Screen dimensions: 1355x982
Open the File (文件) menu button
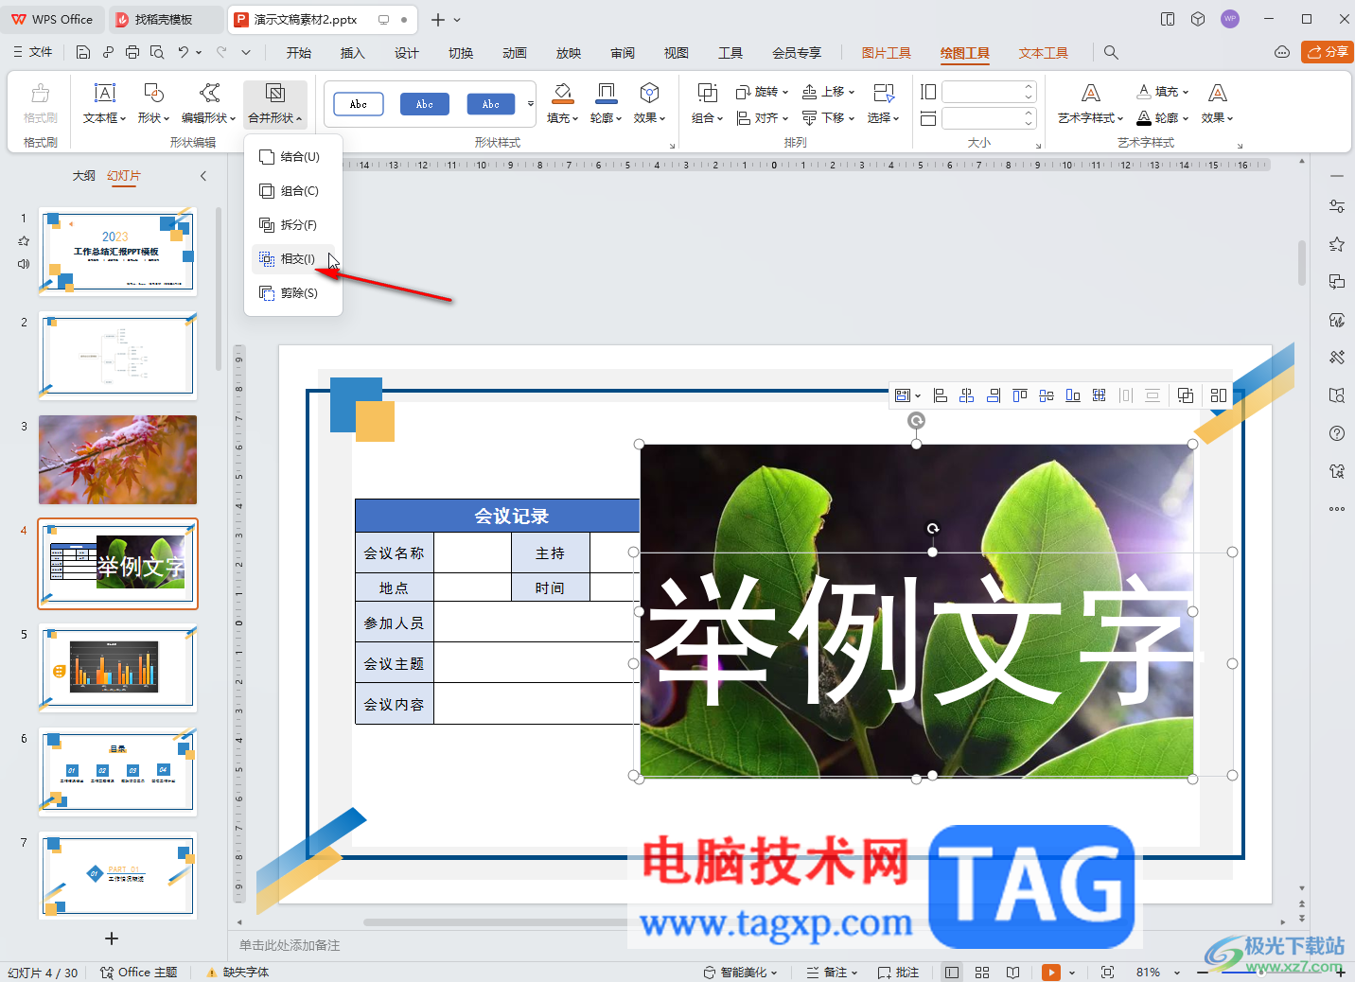click(x=33, y=53)
